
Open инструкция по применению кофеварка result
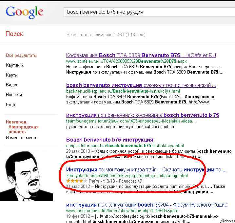(x=143, y=115)
